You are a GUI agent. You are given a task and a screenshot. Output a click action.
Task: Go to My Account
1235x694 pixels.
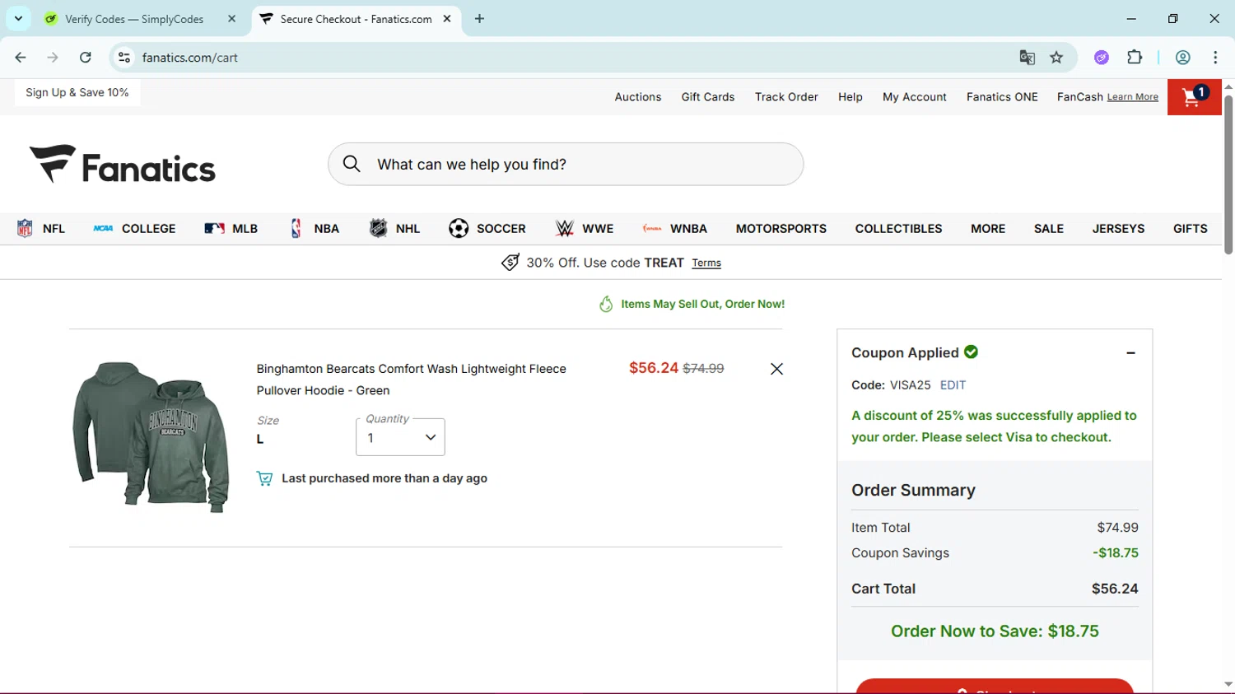(x=915, y=97)
